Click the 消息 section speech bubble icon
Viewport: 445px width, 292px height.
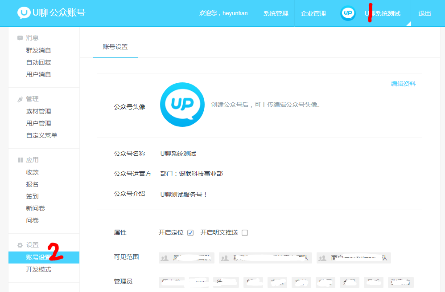coord(20,38)
